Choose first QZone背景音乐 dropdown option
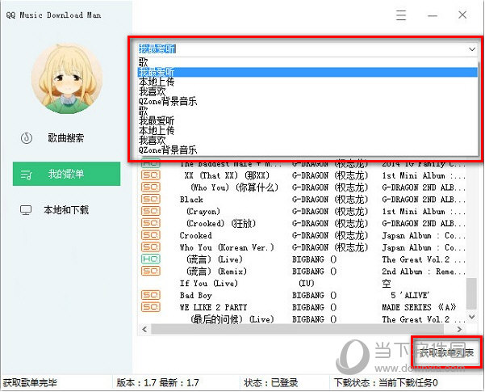Screen dimensions: 485x392 point(307,101)
